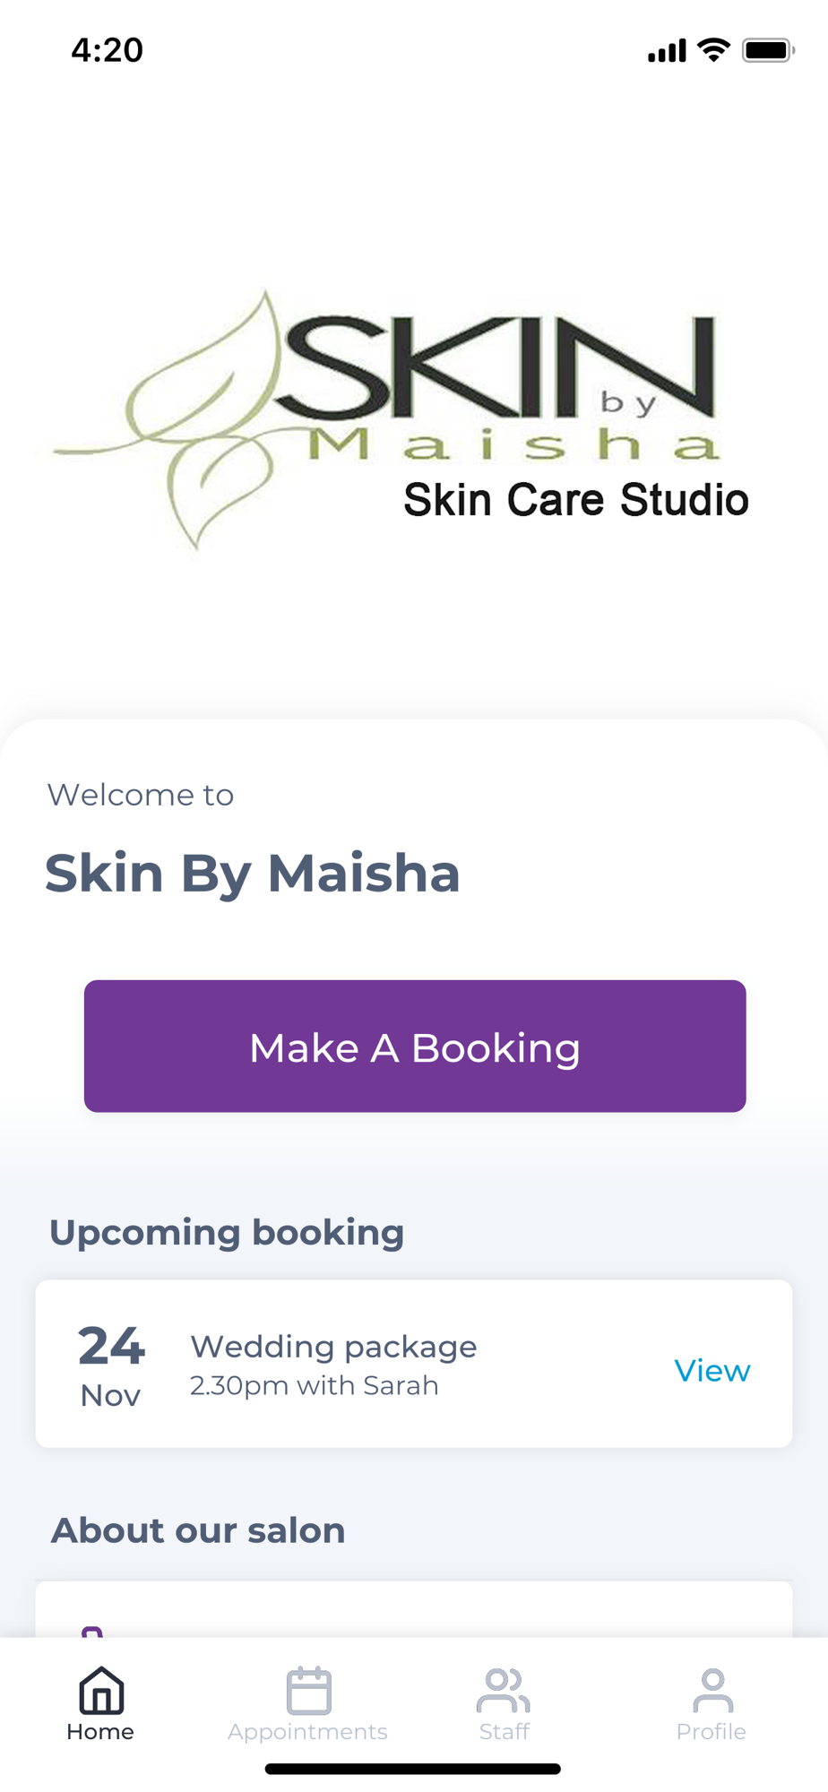
Task: Tap the Skin by Maisha logo image
Action: point(400,419)
